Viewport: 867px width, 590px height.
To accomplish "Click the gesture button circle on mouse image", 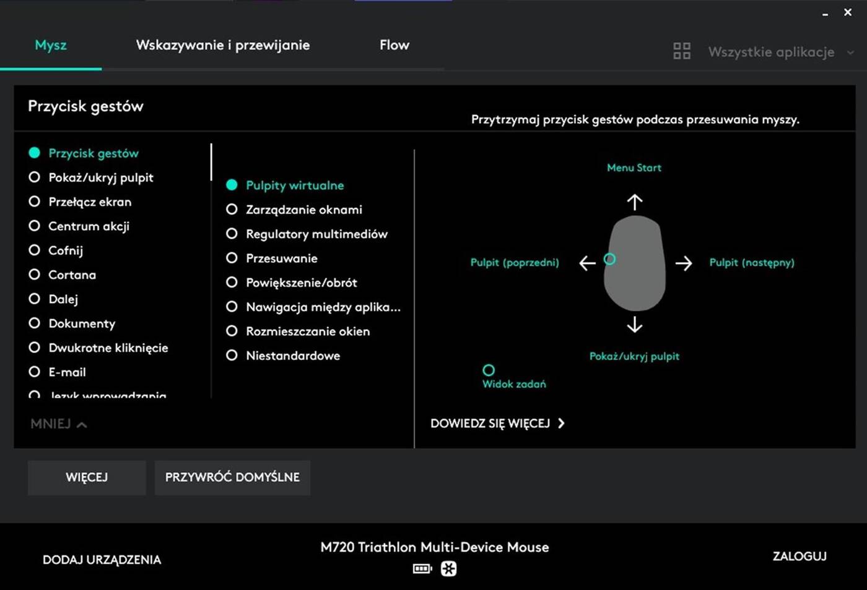I will tap(609, 259).
